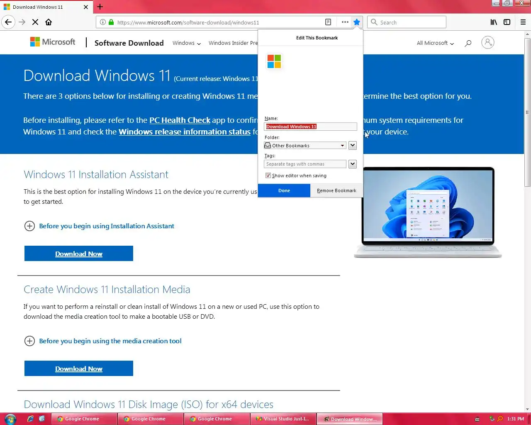Show site information for microsoft.com
The image size is (531, 425).
point(103,22)
